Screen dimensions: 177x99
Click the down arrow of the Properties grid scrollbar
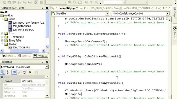point(47,96)
